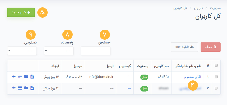Download the users list via دانلود CSV
Viewport: 227px width, 105px height.
pos(184,47)
